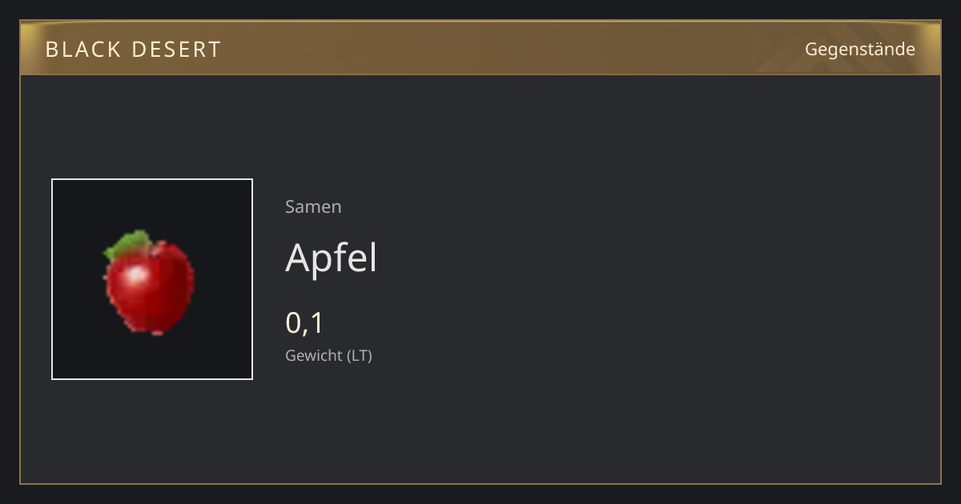Click the white shine highlight on the apple
The width and height of the screenshot is (961, 504).
click(x=137, y=277)
